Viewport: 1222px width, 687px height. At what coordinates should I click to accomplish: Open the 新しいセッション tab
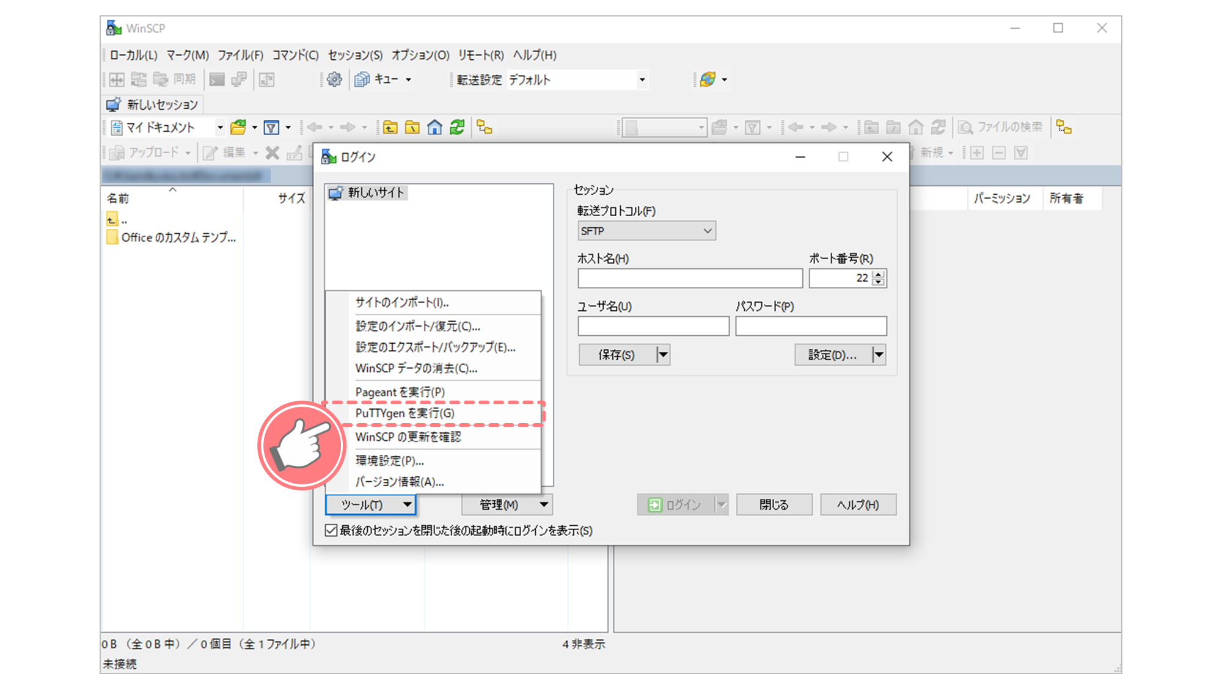coord(152,104)
